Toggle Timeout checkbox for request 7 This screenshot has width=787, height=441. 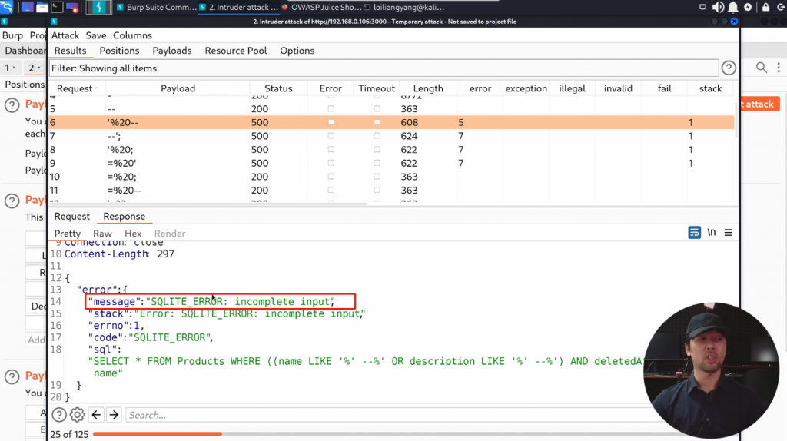pyautogui.click(x=377, y=136)
